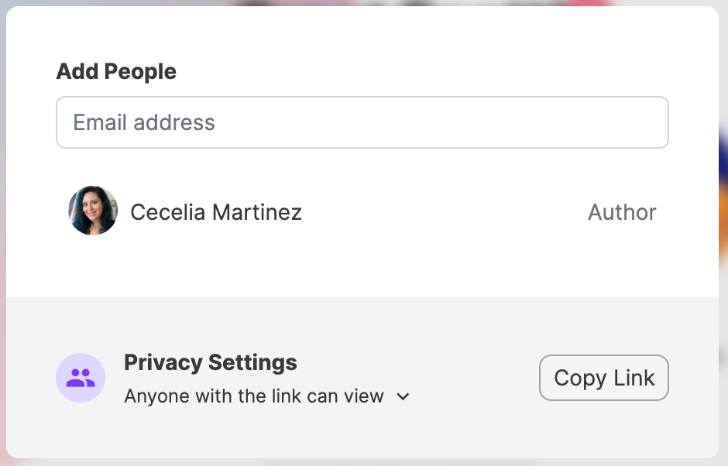Click the word 'People' in the Add People title
Screen dimensions: 728x466
click(140, 72)
